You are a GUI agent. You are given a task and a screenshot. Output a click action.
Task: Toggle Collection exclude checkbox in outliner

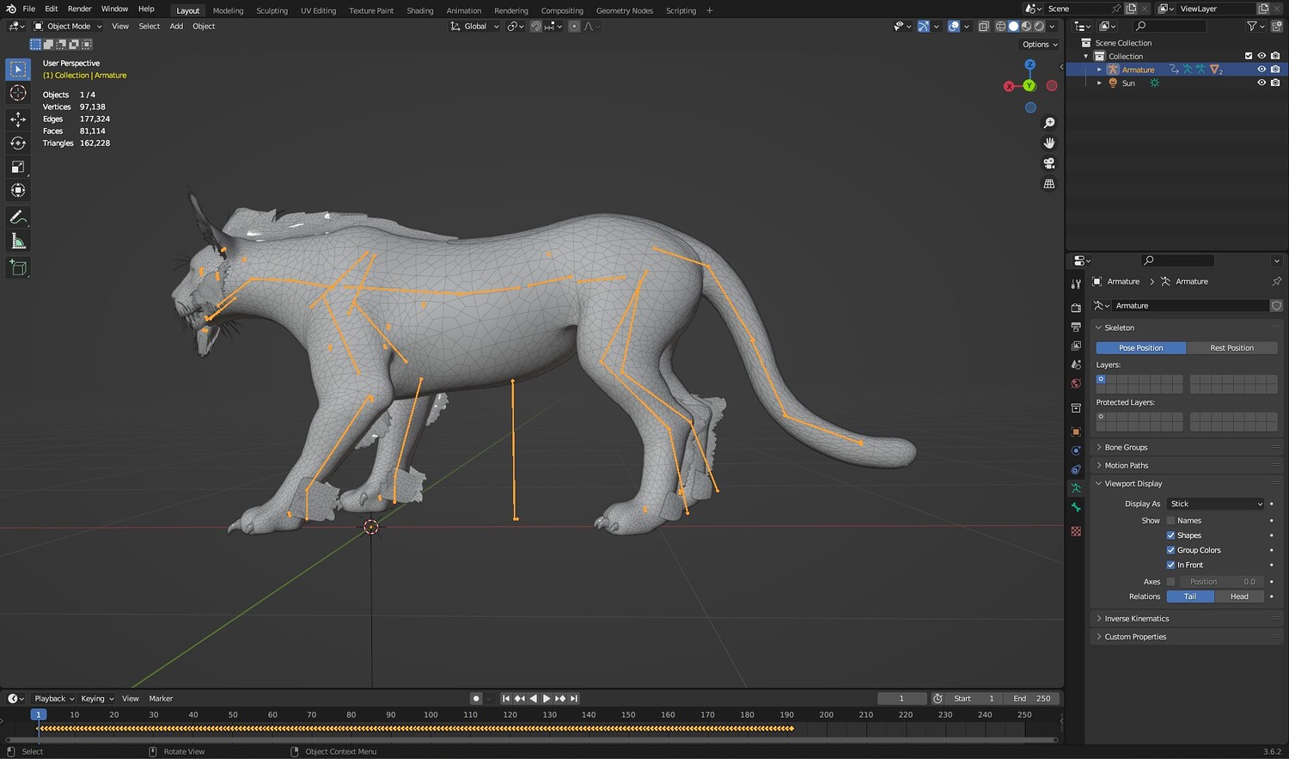(1249, 56)
